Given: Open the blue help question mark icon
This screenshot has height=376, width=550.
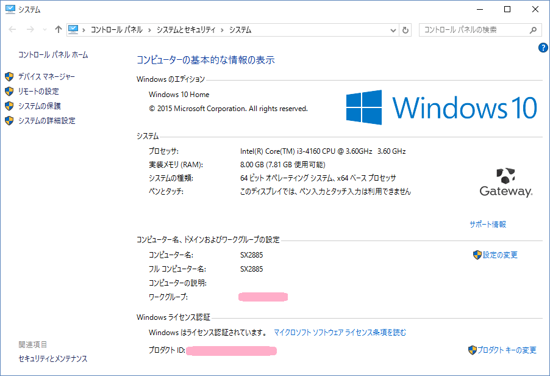Looking at the screenshot, I should click(543, 48).
